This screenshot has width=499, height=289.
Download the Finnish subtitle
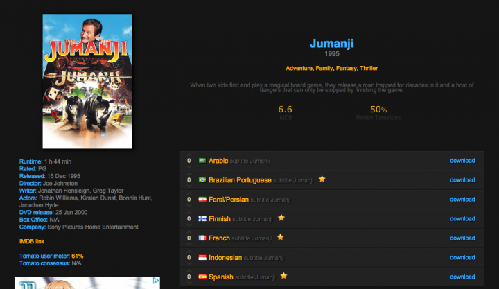click(462, 219)
